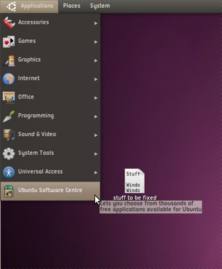The height and width of the screenshot is (269, 222).
Task: Choose the Accessories menu entry text
Action: click(34, 22)
